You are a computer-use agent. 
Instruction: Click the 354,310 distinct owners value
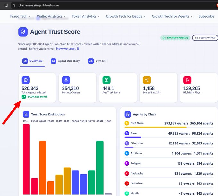(70, 88)
